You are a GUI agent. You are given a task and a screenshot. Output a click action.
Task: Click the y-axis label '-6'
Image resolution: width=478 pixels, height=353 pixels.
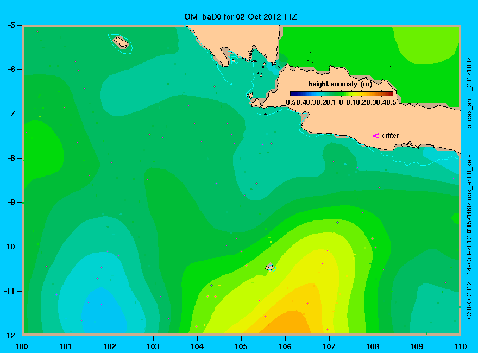click(11, 69)
